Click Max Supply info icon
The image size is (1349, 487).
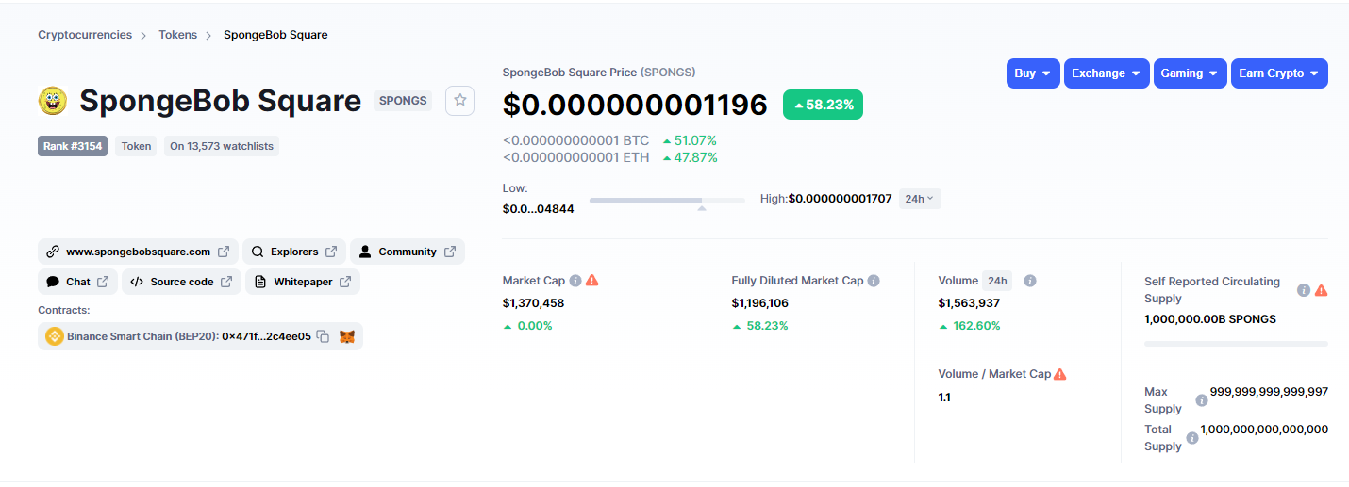pos(1202,400)
